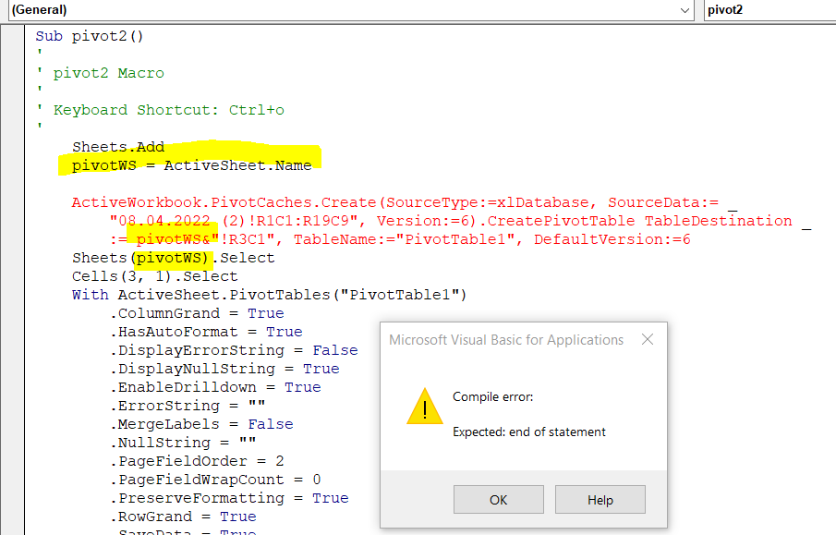Select the Sheets.Add statement
The height and width of the screenshot is (535, 836).
115,146
